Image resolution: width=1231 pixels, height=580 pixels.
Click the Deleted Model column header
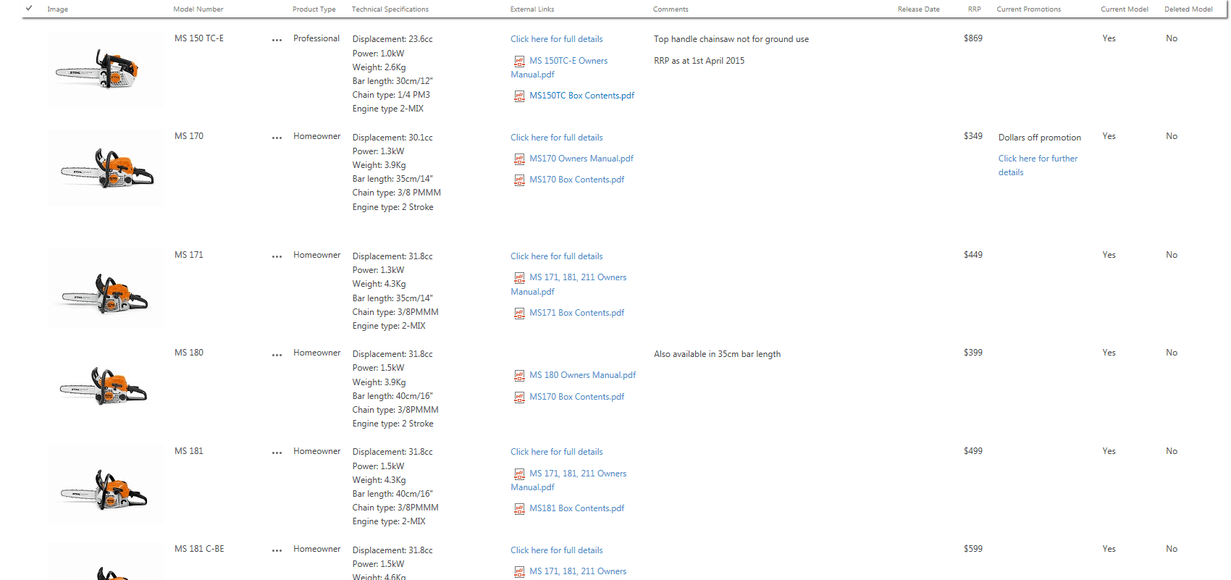pos(1188,9)
